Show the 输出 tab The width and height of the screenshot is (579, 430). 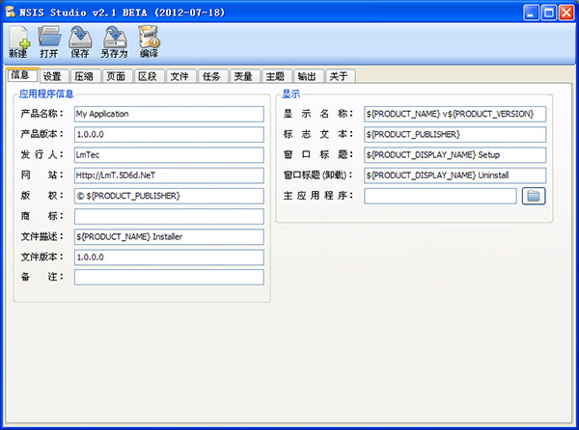307,76
